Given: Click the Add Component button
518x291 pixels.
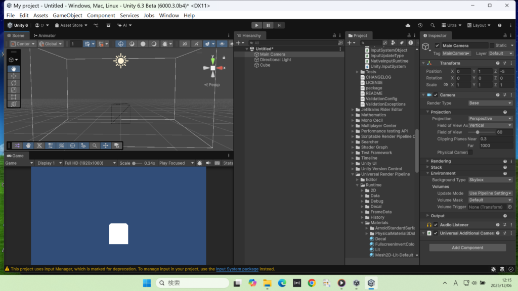Looking at the screenshot, I should [467, 248].
